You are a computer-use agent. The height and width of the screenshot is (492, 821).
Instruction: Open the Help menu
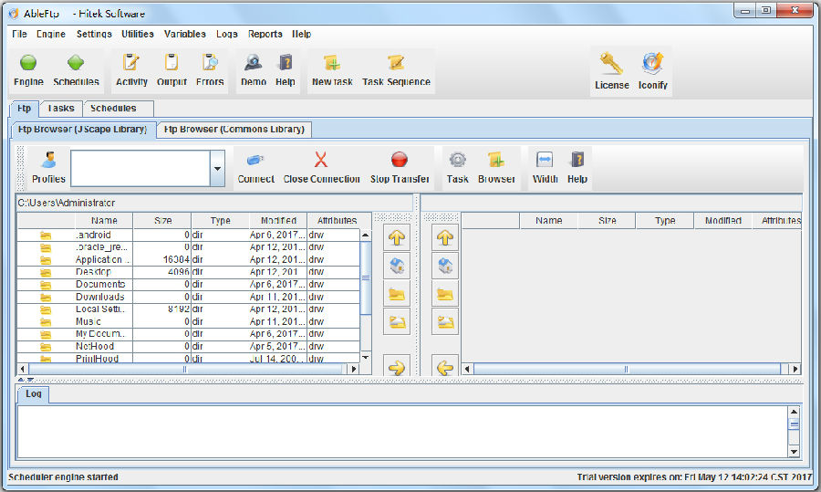click(x=301, y=34)
